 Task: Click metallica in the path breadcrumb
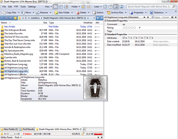(35, 18)
